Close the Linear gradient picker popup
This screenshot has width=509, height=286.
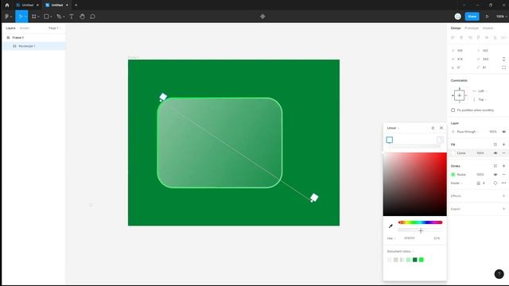point(441,128)
